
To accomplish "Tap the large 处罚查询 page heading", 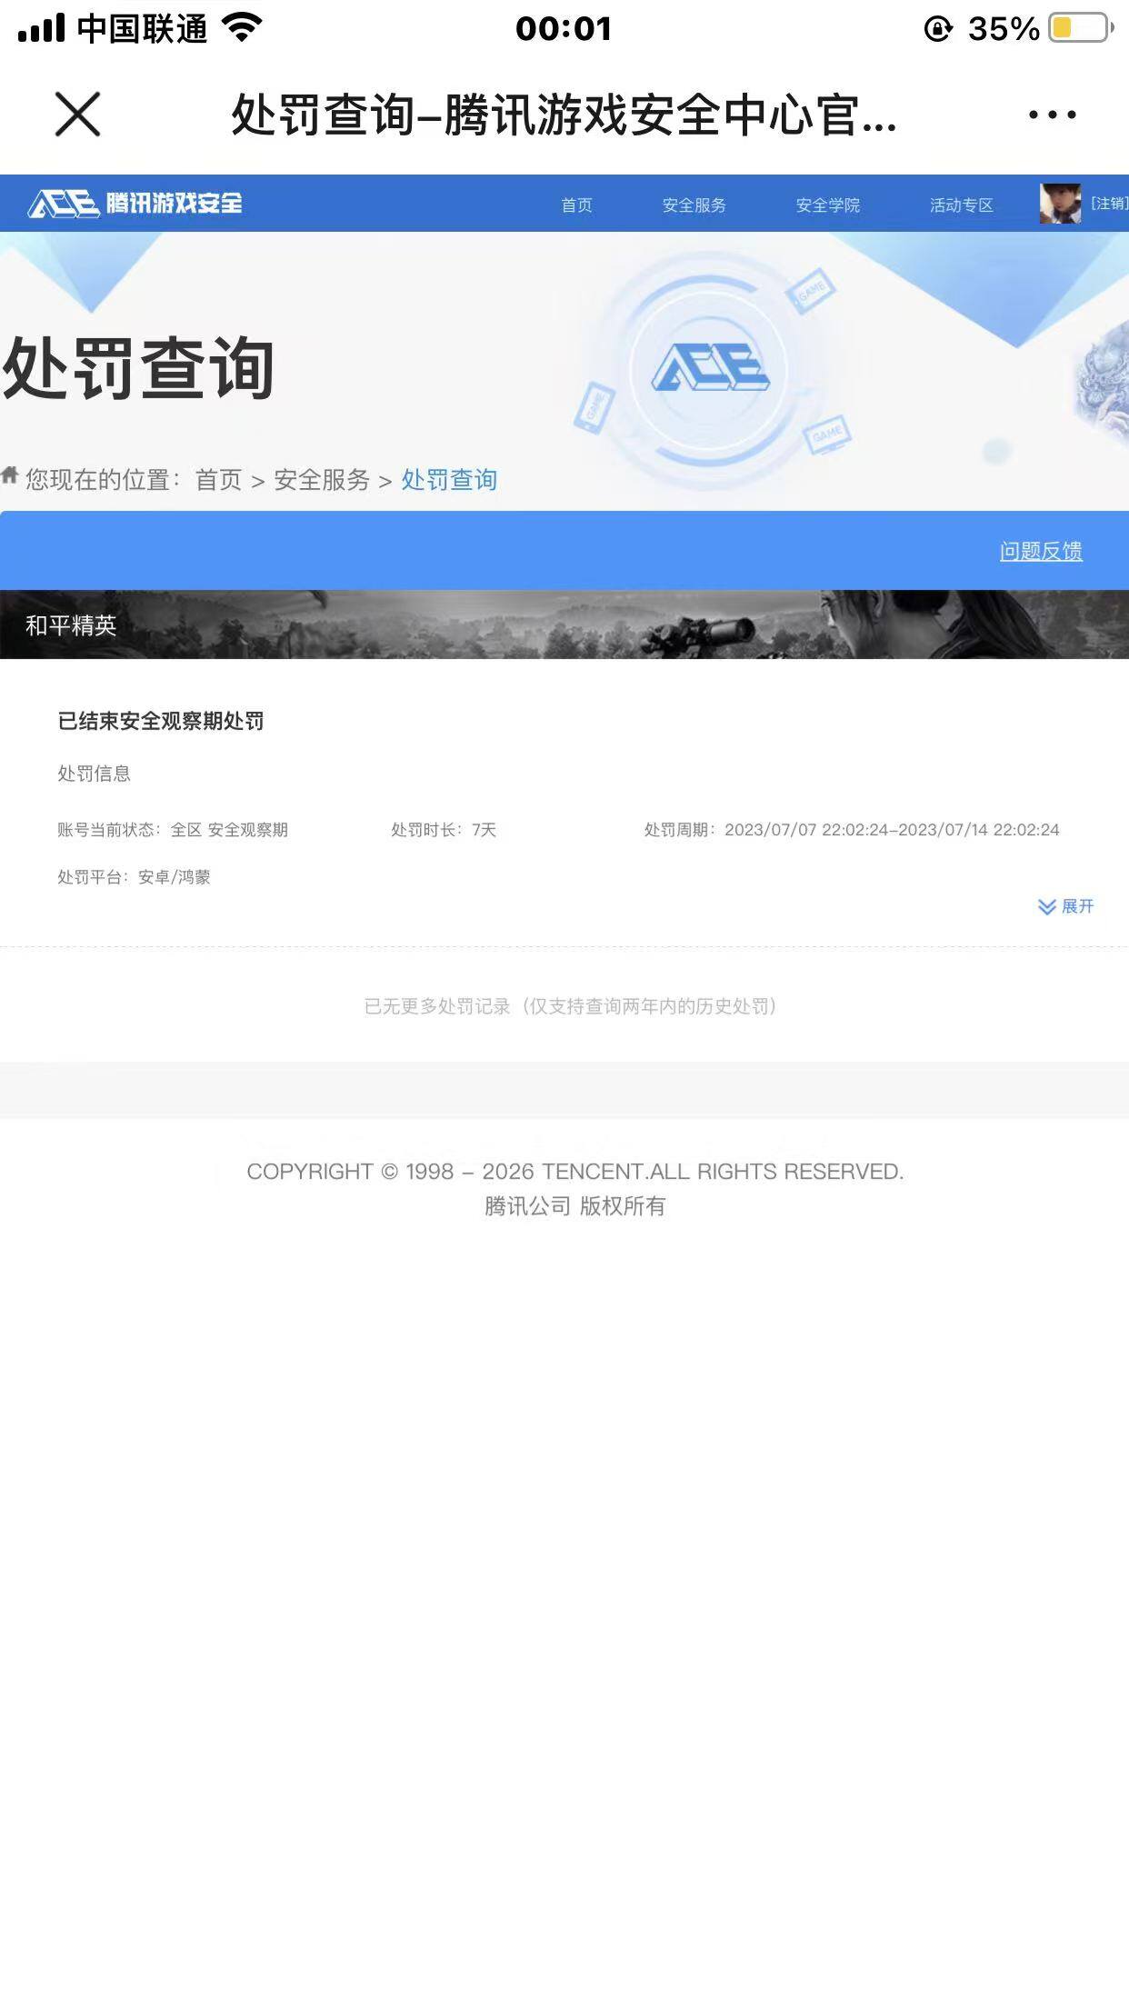I will [x=138, y=369].
